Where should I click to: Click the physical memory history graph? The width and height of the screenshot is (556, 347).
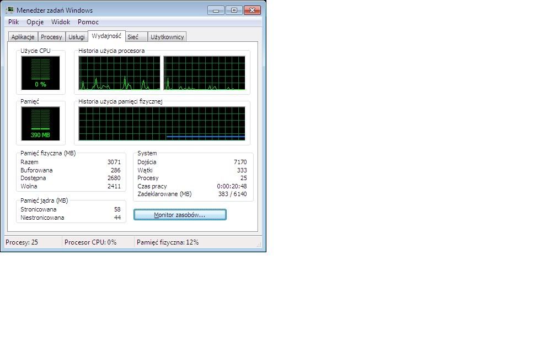coord(162,123)
